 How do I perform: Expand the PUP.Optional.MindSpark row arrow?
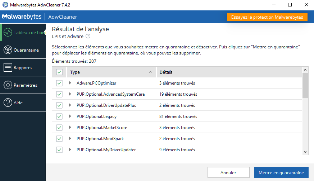point(70,138)
